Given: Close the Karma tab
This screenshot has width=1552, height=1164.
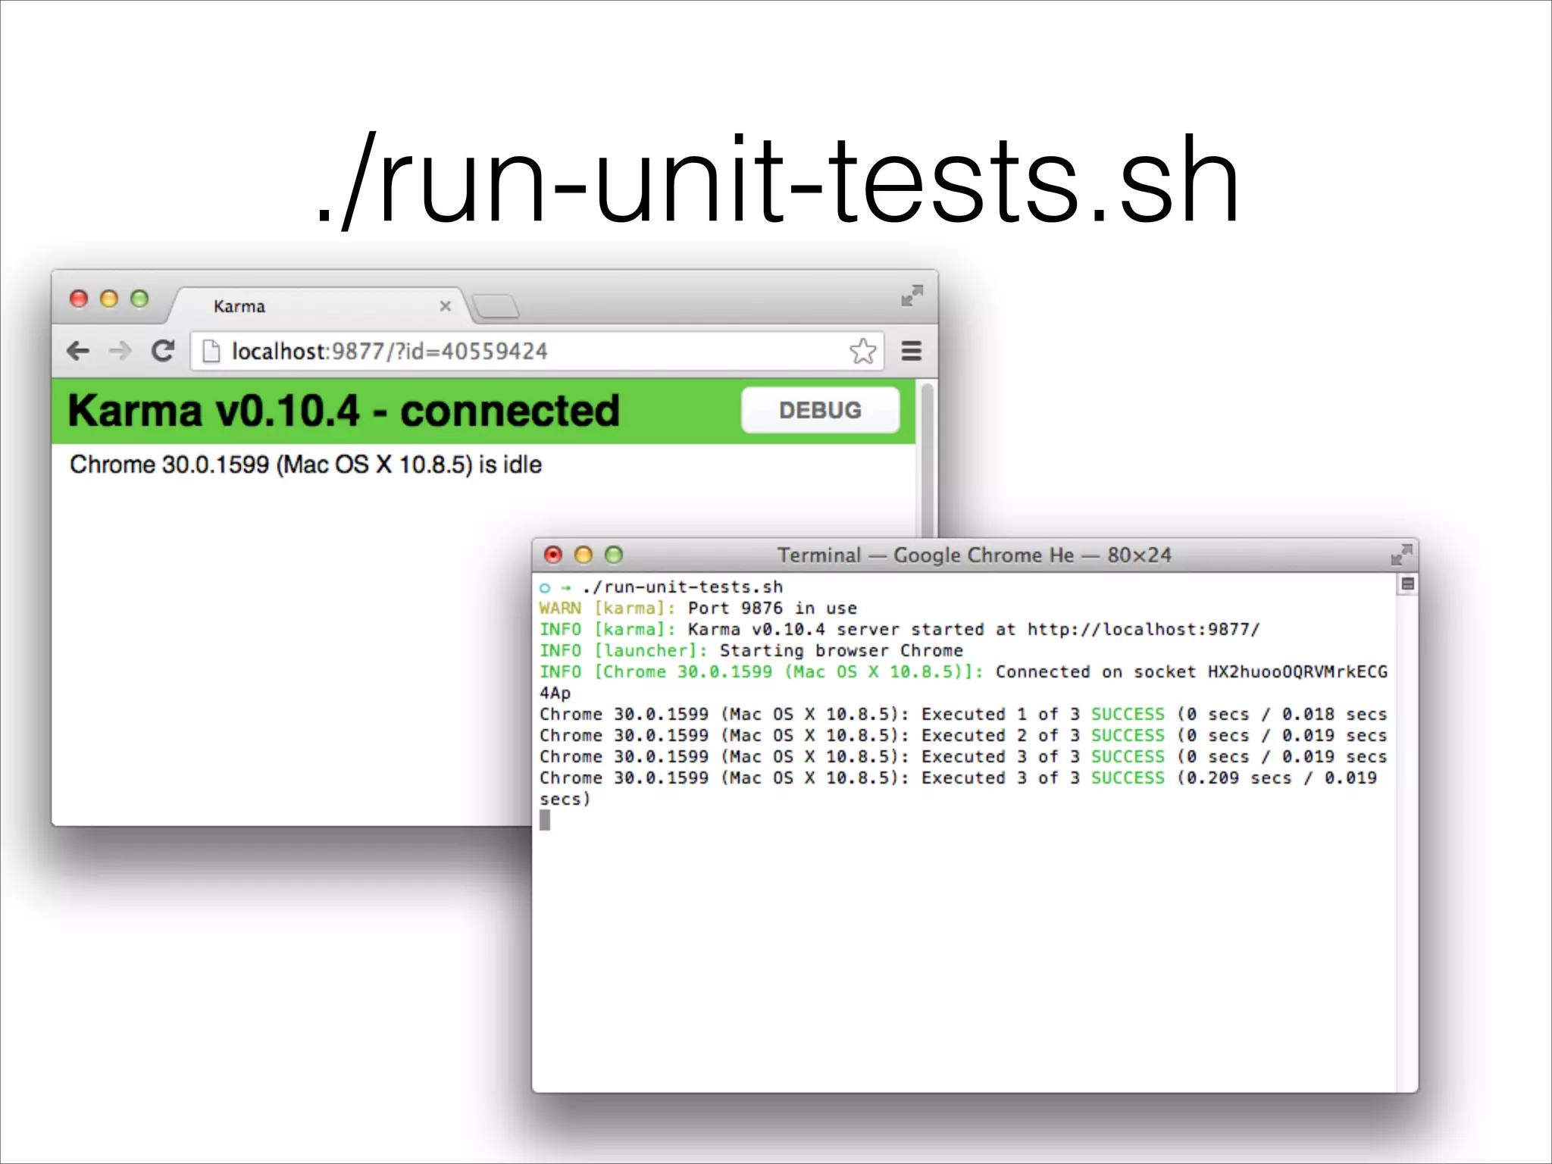Looking at the screenshot, I should [446, 306].
